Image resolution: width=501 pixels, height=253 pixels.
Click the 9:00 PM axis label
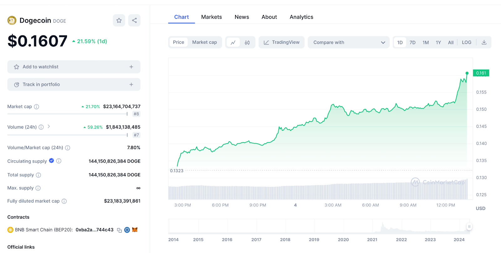click(x=258, y=205)
